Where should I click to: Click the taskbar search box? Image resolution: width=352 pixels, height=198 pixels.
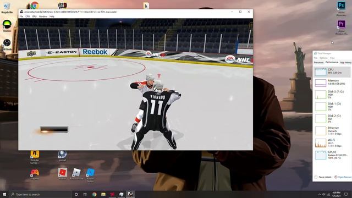click(40, 194)
